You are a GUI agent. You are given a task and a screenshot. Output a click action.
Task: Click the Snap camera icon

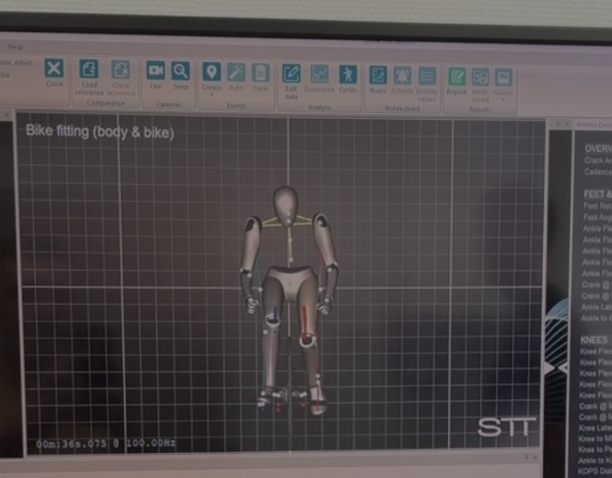pos(180,71)
